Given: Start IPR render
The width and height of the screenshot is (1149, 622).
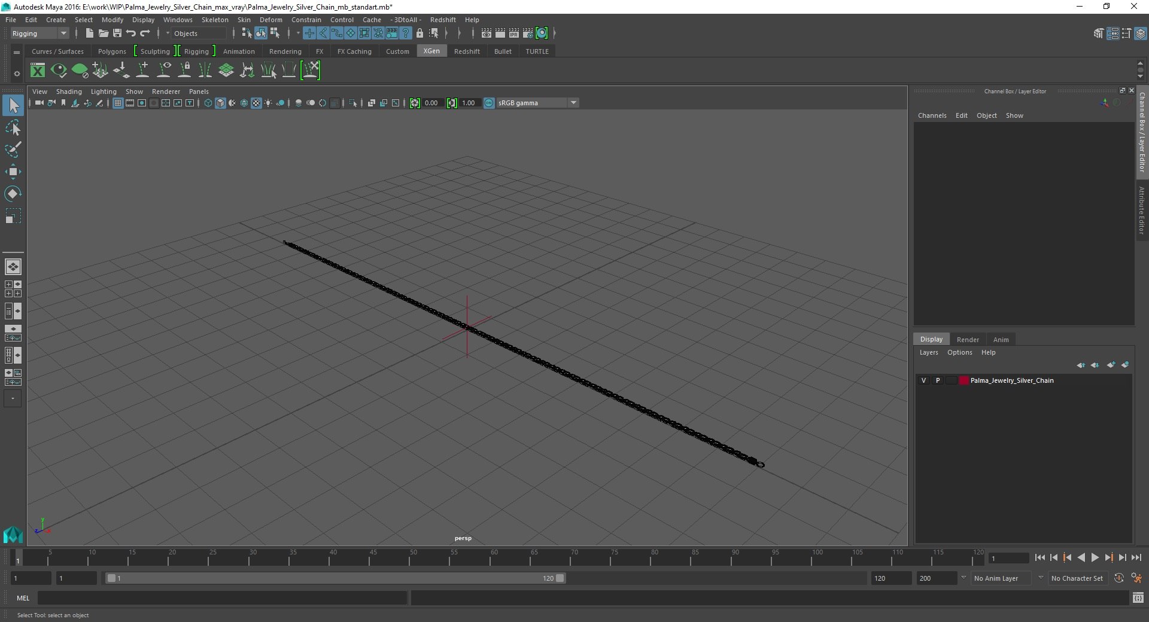Looking at the screenshot, I should coord(514,33).
